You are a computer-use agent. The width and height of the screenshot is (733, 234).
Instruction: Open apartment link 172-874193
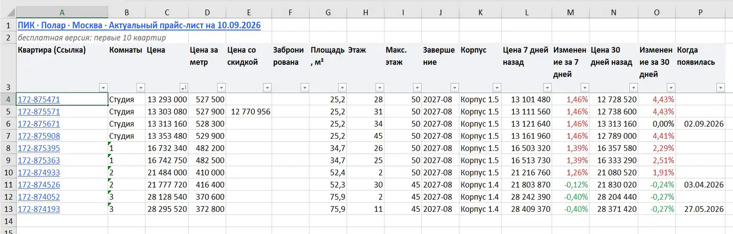click(39, 209)
